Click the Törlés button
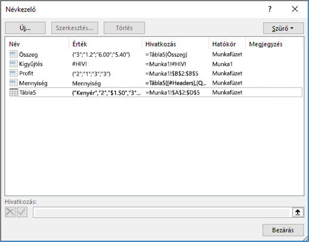Viewport: 309px width, 242px height. tap(124, 28)
